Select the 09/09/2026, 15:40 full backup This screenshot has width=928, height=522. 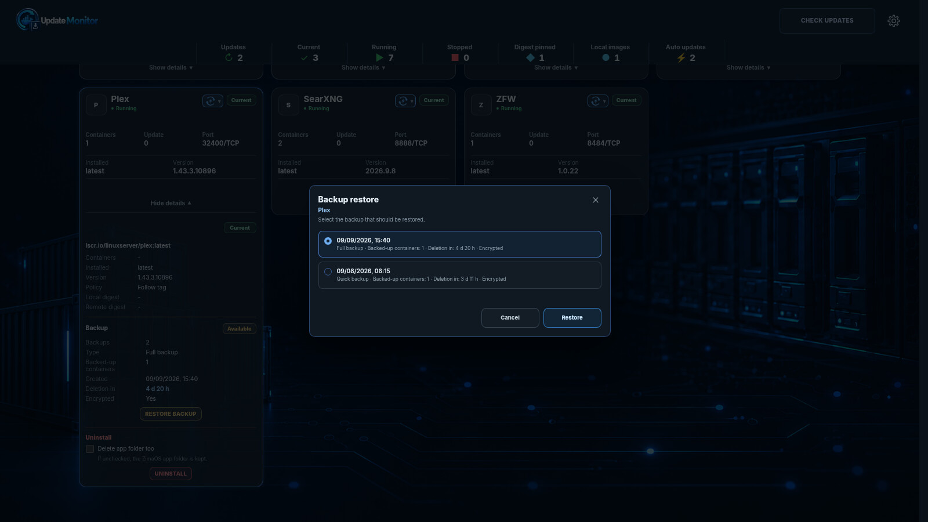[x=460, y=244]
